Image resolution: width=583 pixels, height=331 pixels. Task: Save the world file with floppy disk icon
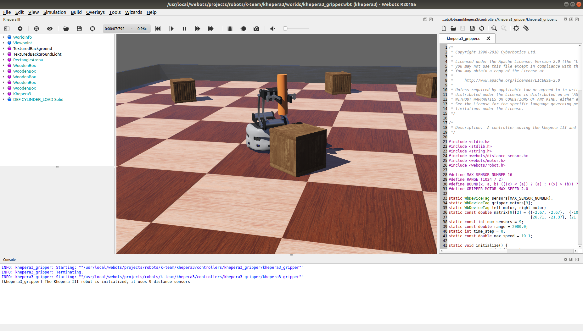tap(79, 29)
